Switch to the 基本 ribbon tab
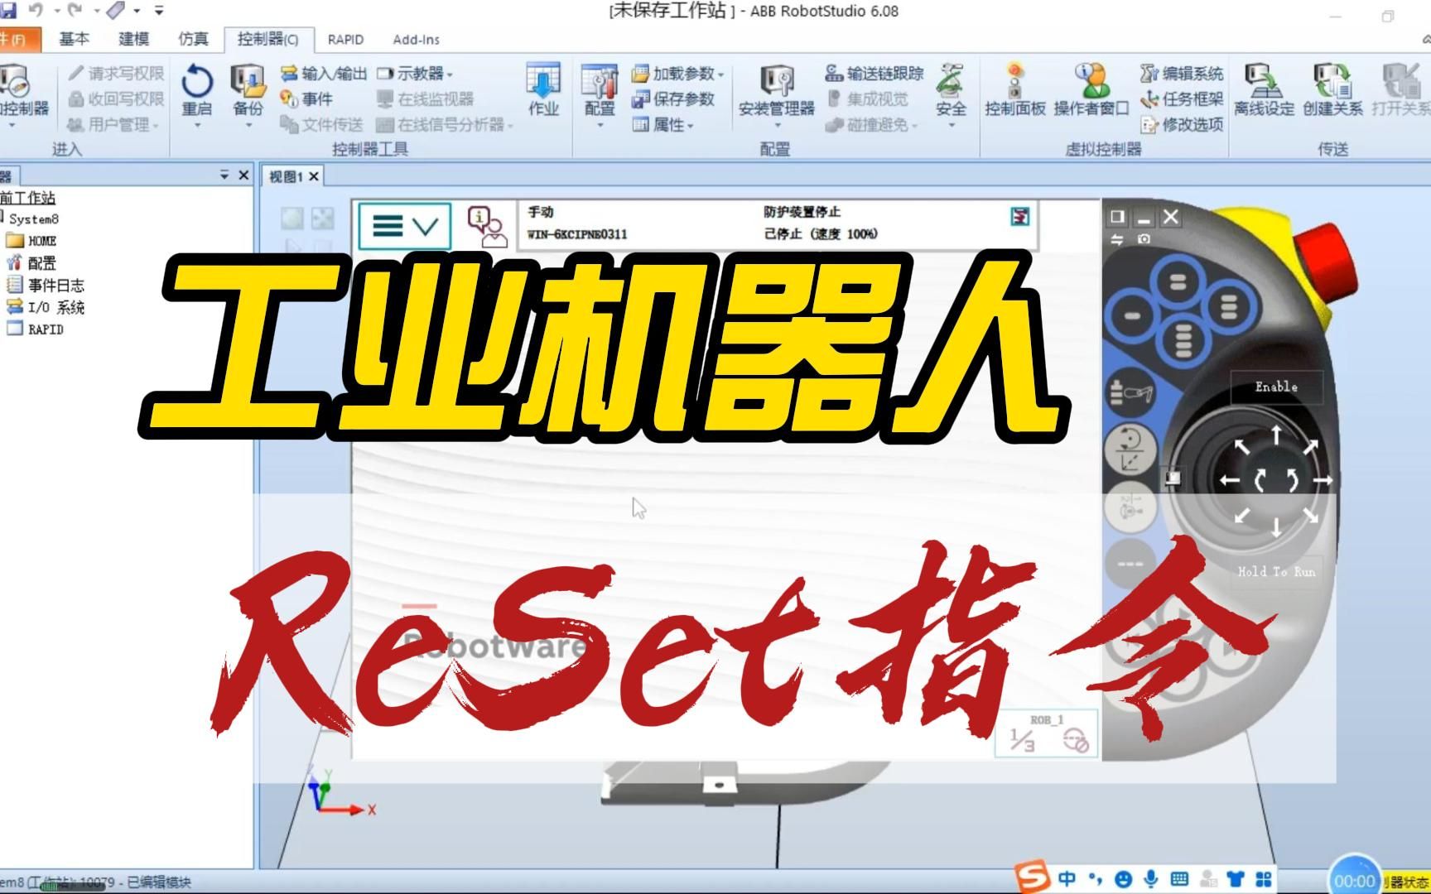This screenshot has width=1431, height=894. (74, 39)
